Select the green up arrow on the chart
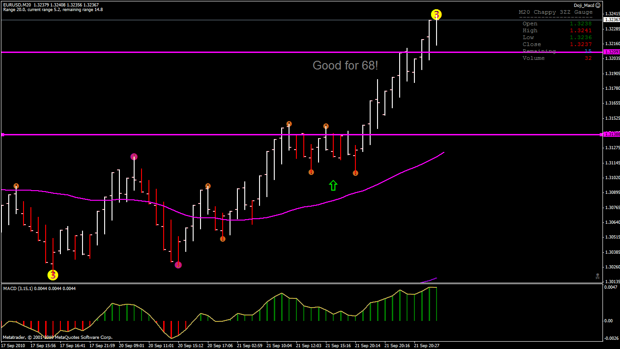This screenshot has height=349, width=620. click(333, 185)
